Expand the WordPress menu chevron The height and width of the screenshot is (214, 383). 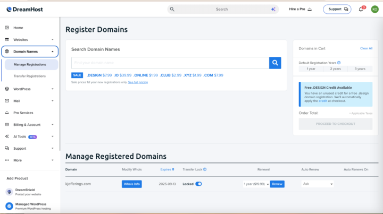(53, 89)
